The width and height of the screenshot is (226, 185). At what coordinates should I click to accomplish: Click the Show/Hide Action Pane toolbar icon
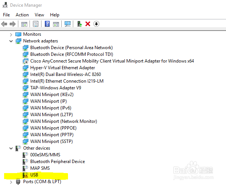[x=56, y=24]
